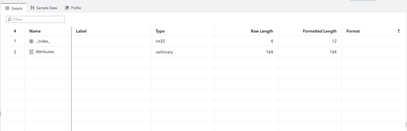The height and width of the screenshot is (131, 407).
Task: Click the numeric type icon beside _index_
Action: pos(31,41)
